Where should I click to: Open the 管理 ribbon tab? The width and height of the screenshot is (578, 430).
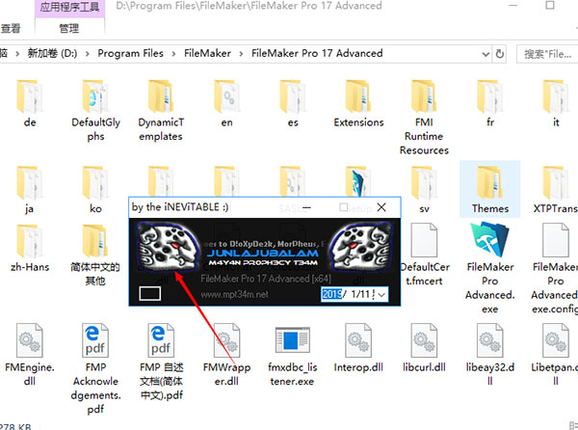[69, 28]
